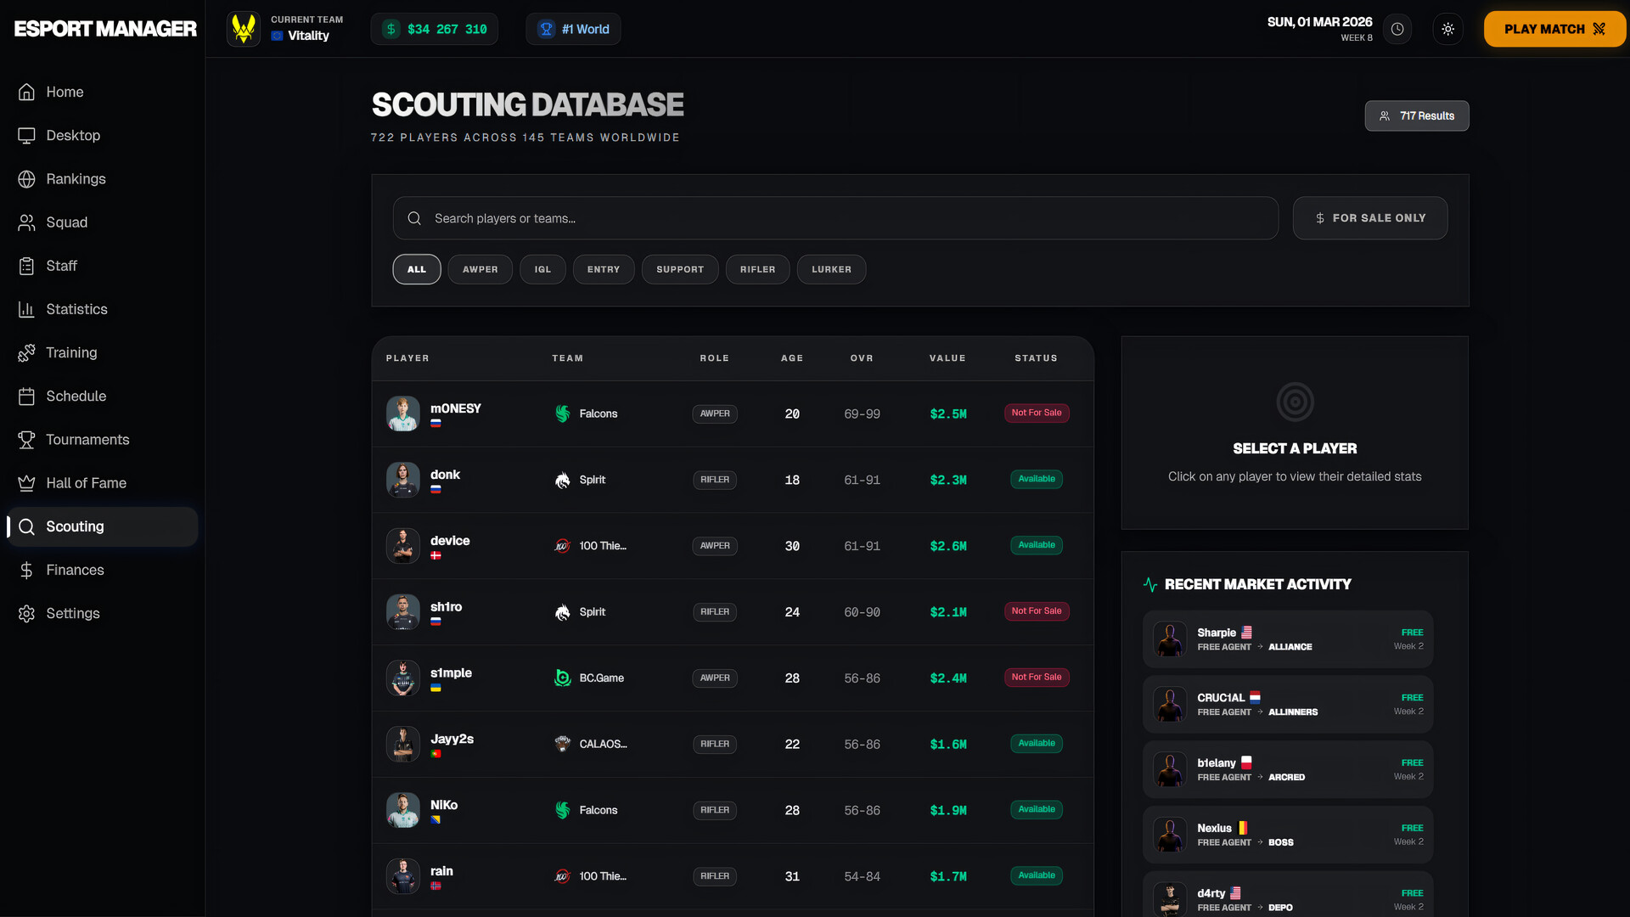Enable the FOR SALE ONLY filter

tap(1369, 218)
